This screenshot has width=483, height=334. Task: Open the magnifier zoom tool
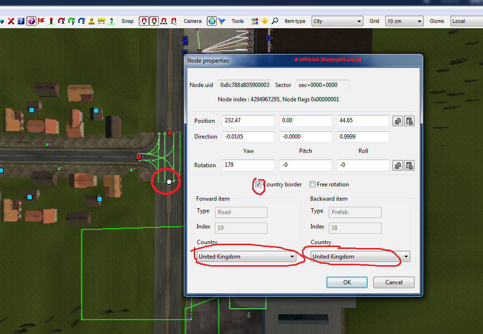point(275,21)
